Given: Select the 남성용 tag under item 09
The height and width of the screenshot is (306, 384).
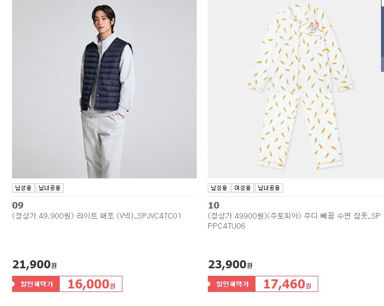Looking at the screenshot, I should click(23, 188).
